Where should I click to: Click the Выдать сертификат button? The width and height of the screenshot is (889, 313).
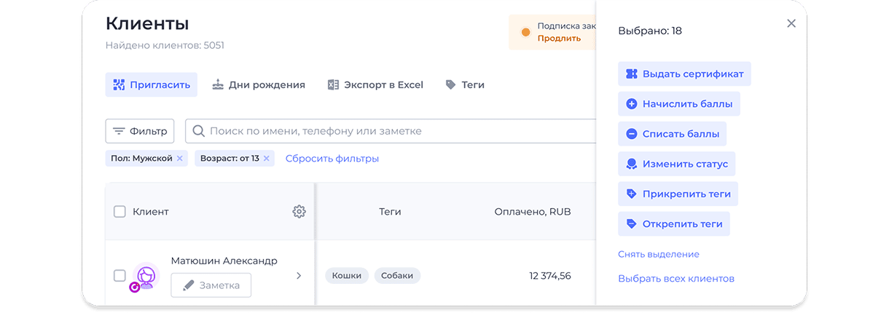(x=684, y=74)
